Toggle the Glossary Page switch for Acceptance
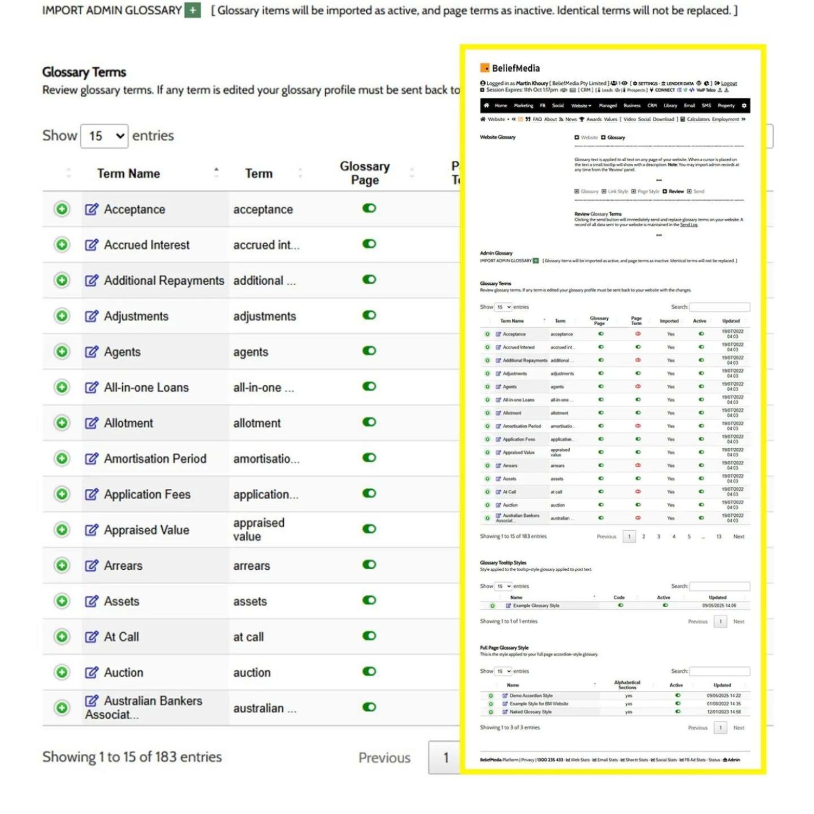814x814 pixels. point(369,208)
